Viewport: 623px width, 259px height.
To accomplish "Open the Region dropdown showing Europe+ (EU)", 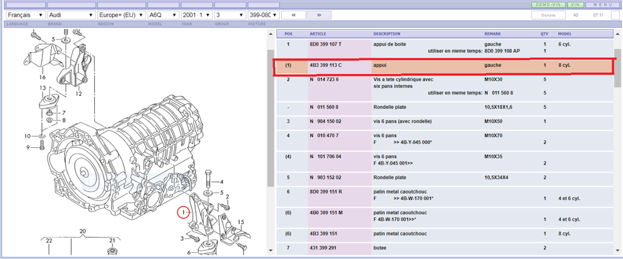I will point(121,15).
